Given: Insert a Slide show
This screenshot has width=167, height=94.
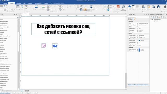Looking at the screenshot, I should point(63,10).
